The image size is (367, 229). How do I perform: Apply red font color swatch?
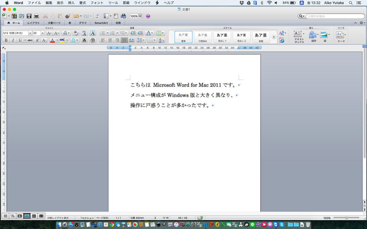[x=52, y=40]
